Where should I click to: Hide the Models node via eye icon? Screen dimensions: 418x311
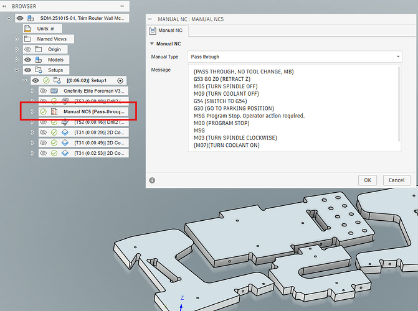(x=27, y=60)
